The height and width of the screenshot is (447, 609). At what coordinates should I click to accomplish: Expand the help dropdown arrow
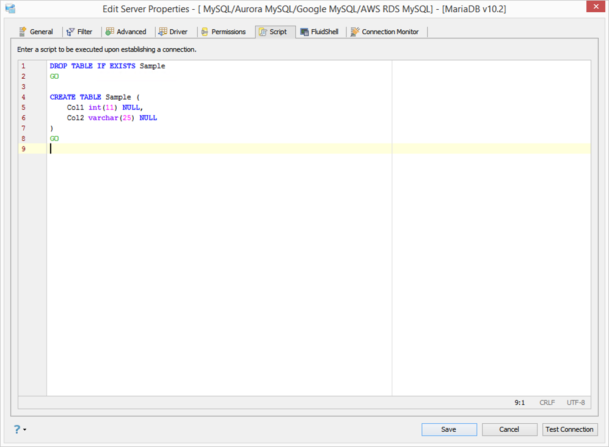click(x=25, y=429)
